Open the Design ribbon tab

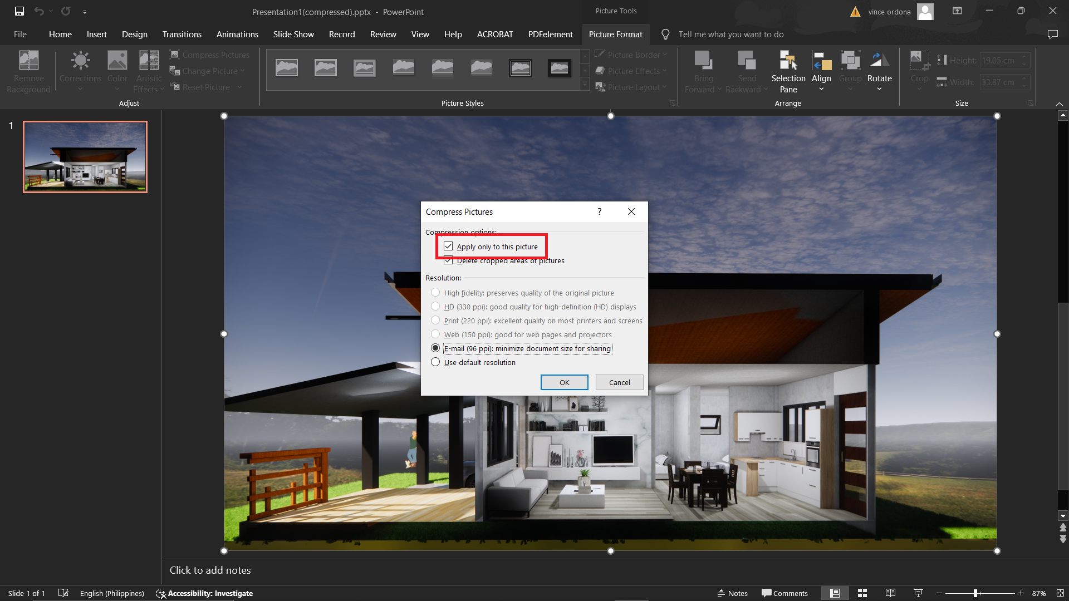pos(134,34)
